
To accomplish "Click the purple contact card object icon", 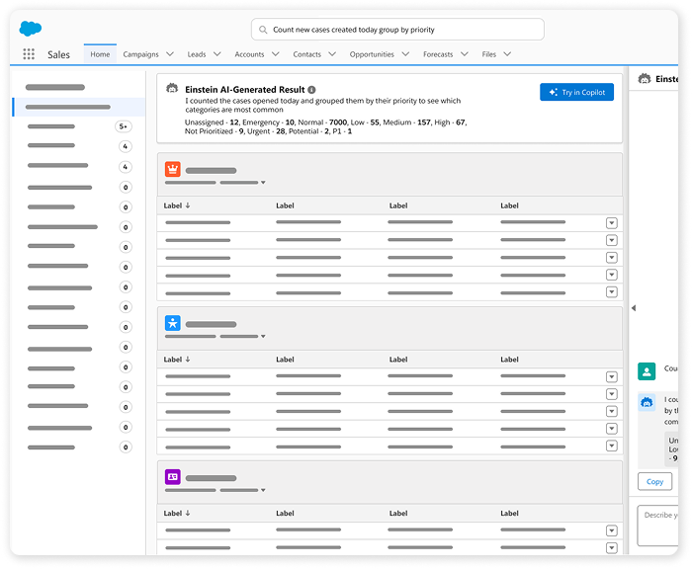I will click(173, 477).
